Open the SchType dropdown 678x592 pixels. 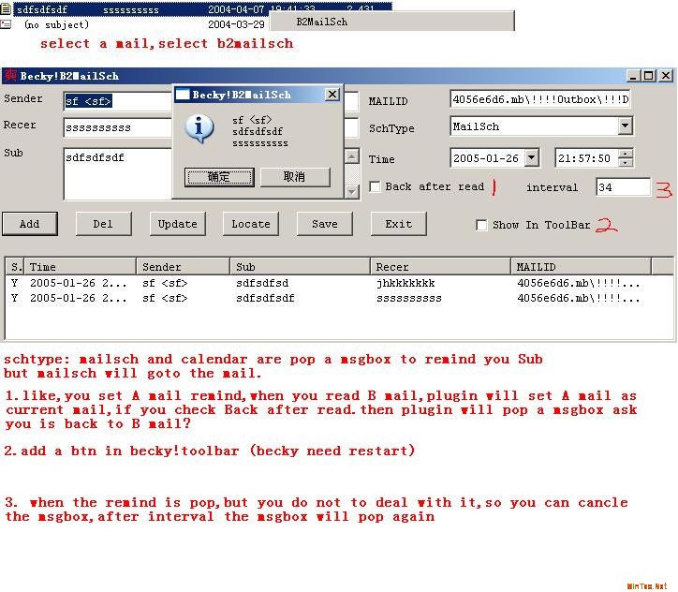pos(625,126)
